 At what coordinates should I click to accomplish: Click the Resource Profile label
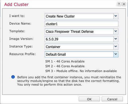(x=23, y=54)
